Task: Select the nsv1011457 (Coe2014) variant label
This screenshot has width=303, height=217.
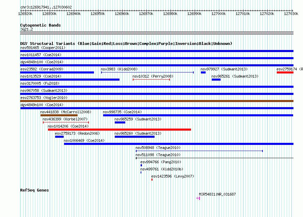Action: (x=41, y=55)
